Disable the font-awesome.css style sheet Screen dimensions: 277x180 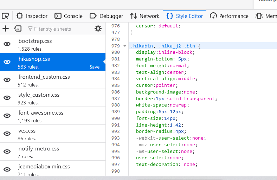[7, 116]
